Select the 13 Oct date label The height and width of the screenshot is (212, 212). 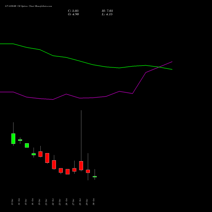(x=12, y=202)
